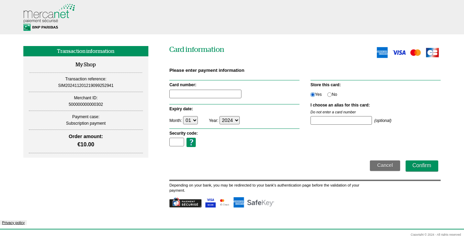
Task: Confirm the payment
Action: pyautogui.click(x=422, y=166)
